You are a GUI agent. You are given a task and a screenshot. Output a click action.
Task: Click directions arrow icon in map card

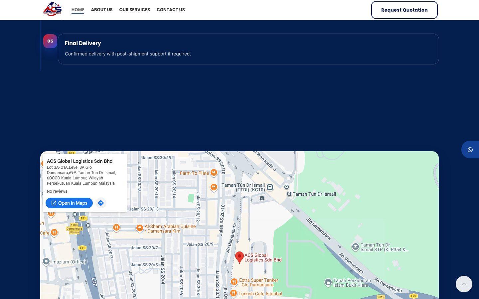pyautogui.click(x=101, y=203)
